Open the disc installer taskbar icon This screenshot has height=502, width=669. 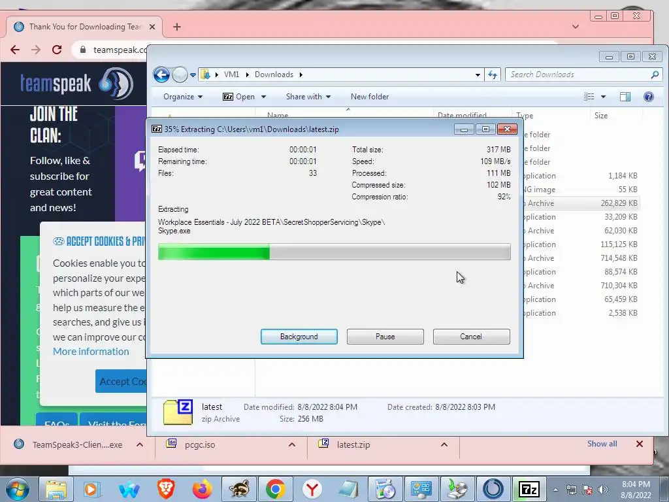click(385, 489)
